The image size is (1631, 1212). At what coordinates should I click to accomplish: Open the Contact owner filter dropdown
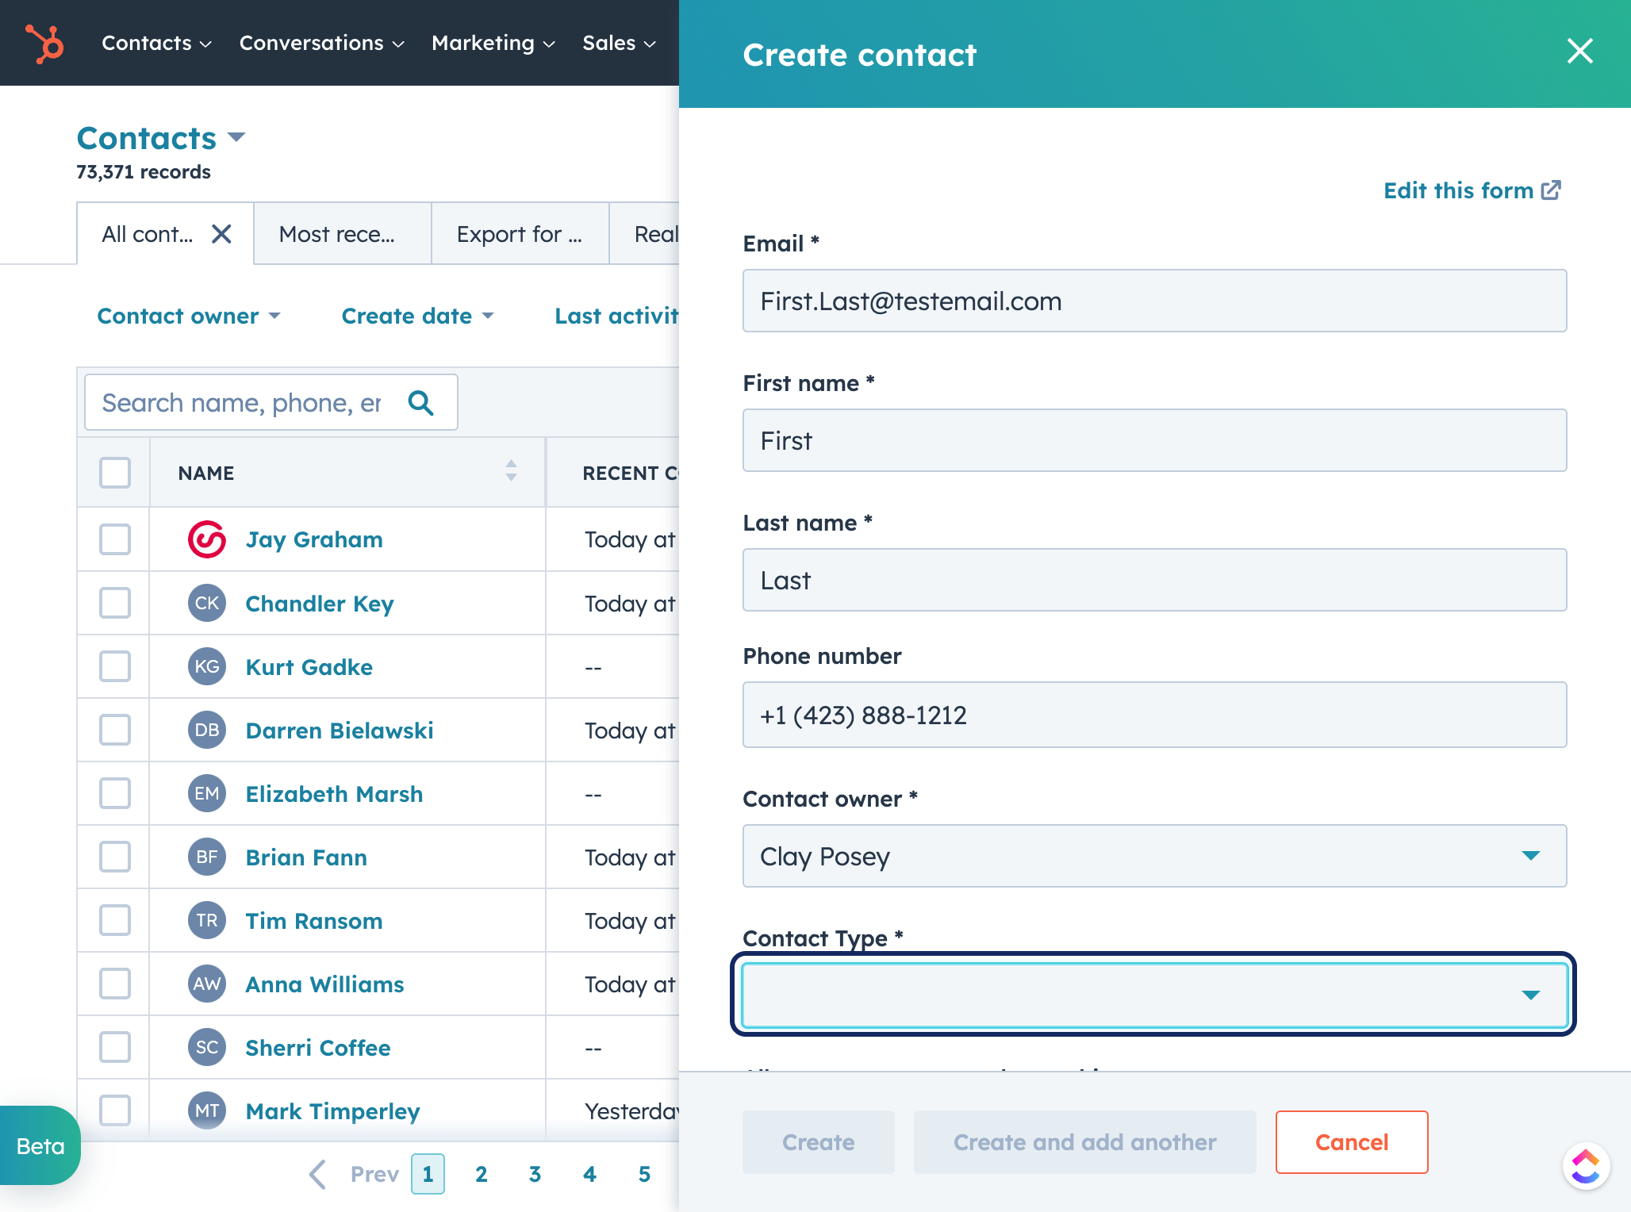(x=189, y=316)
